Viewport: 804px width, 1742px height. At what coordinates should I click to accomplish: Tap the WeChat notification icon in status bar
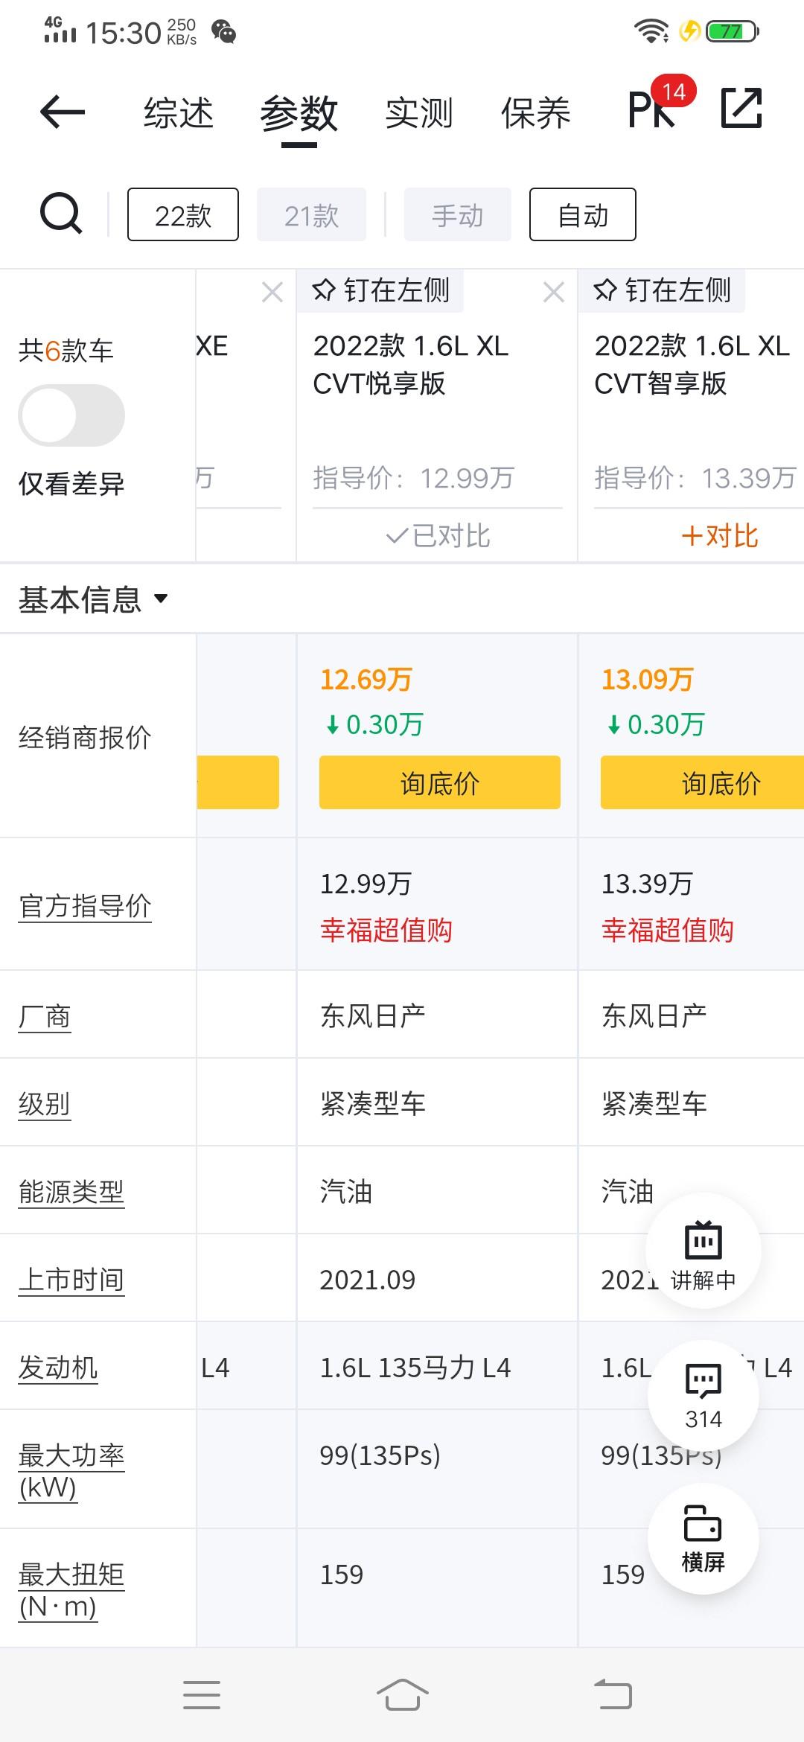(223, 32)
